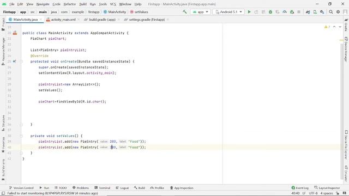Click the warnings indicator in editor corner
The height and width of the screenshot is (196, 349).
pyautogui.click(x=327, y=27)
